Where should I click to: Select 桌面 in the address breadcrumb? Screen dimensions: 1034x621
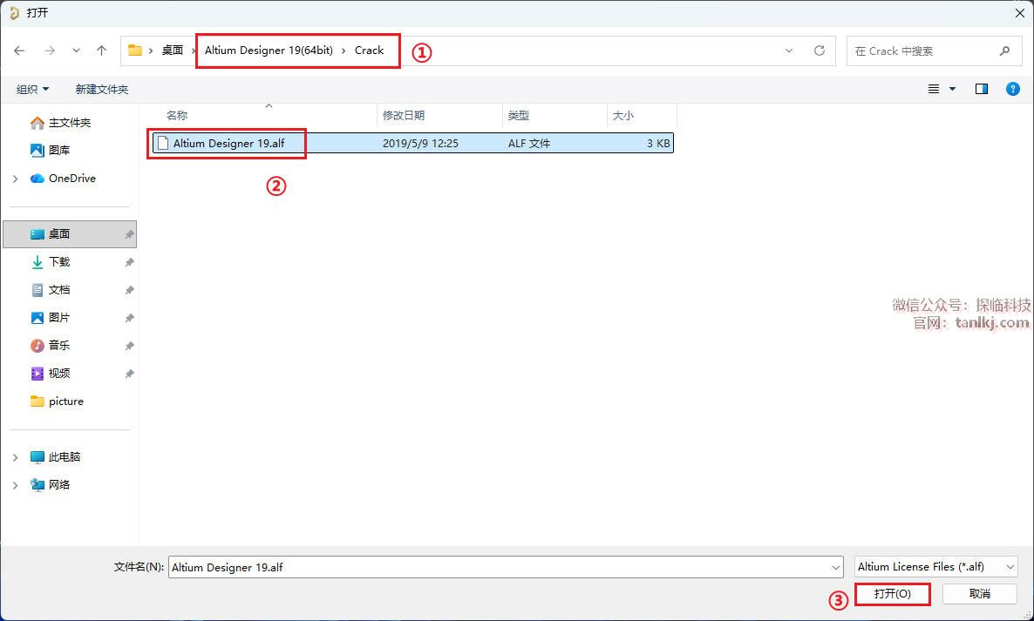click(173, 50)
